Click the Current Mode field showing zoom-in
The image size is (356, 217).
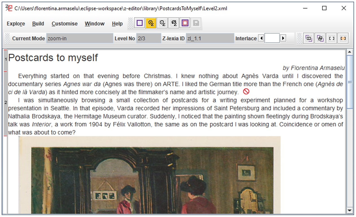[80, 38]
